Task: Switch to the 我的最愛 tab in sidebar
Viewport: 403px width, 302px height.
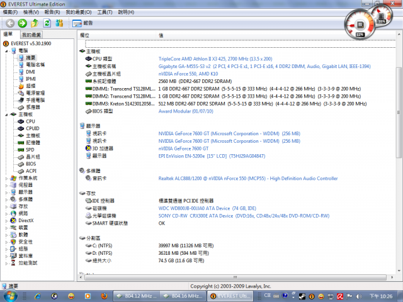Action: click(x=31, y=35)
